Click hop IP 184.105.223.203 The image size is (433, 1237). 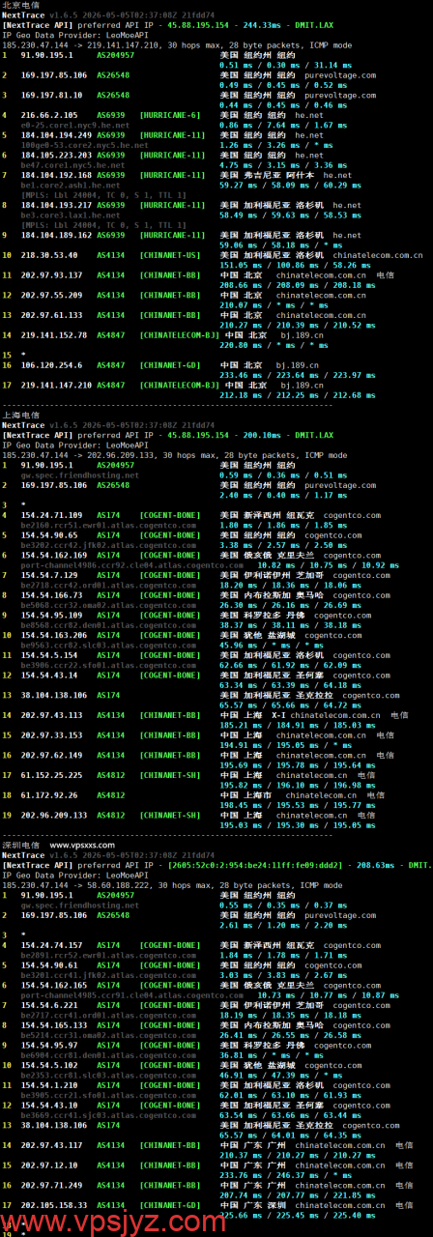(56, 155)
